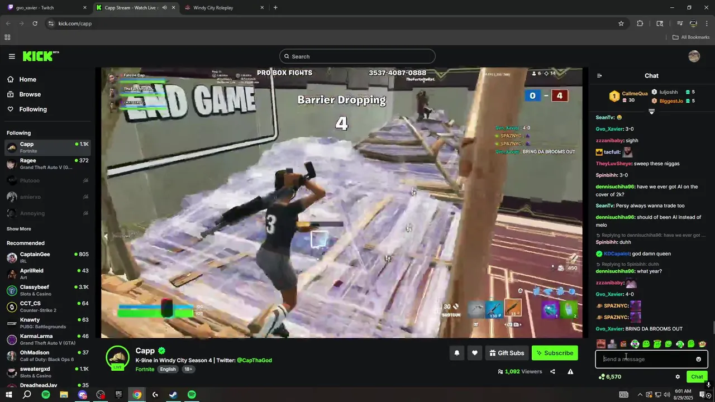
Task: Open a new browser tab
Action: [275, 8]
